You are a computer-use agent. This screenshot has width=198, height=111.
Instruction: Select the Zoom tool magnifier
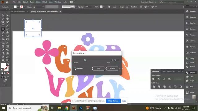point(7,60)
